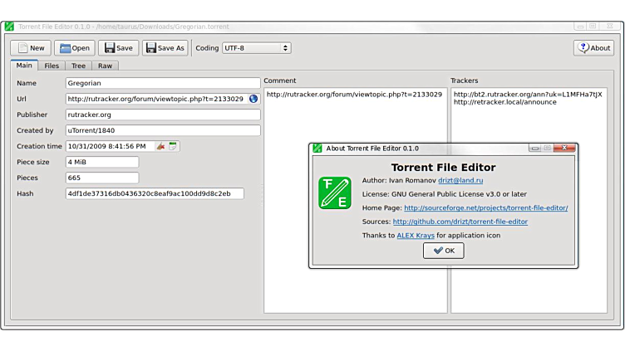Click the Comment text with rutracker URL

tap(354, 95)
